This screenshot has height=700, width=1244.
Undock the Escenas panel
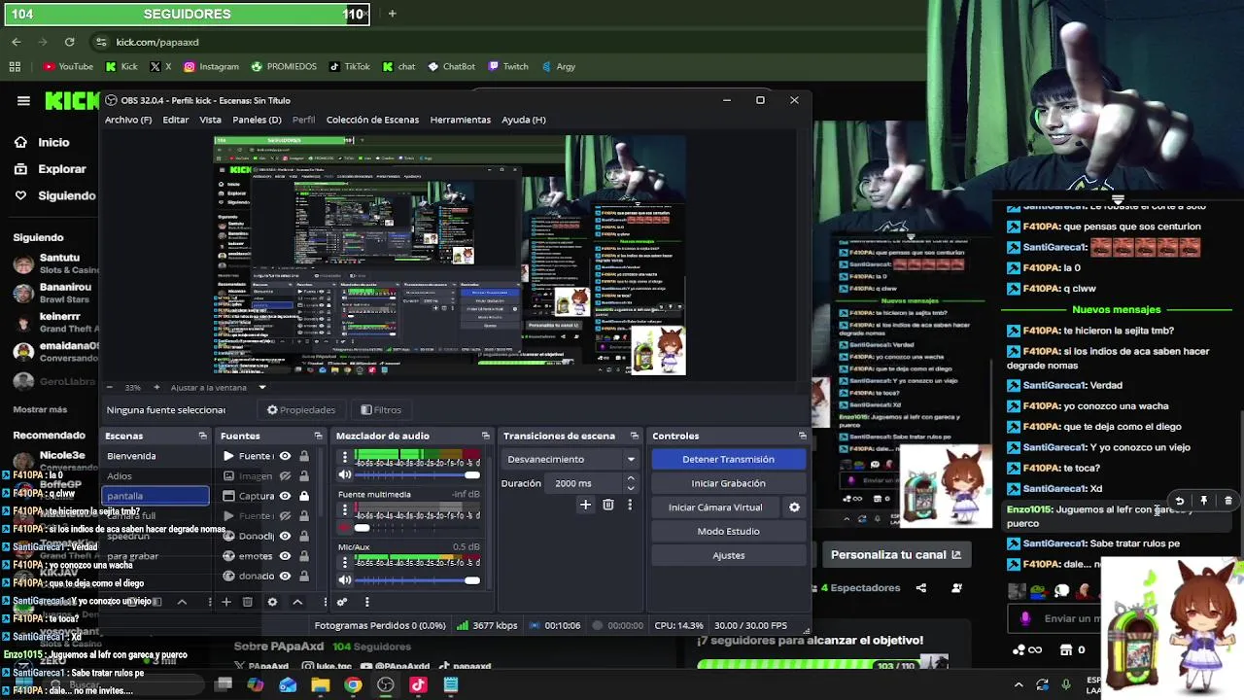(202, 436)
